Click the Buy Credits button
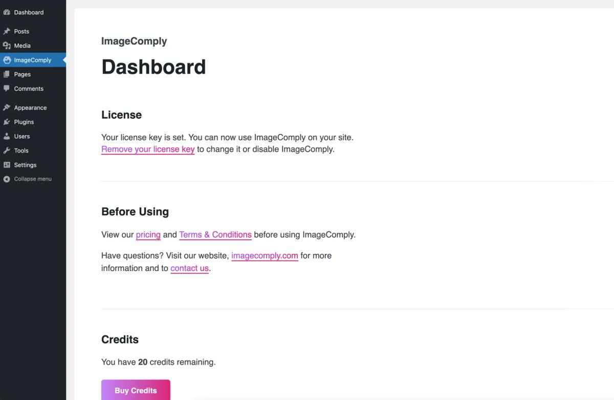 136,390
